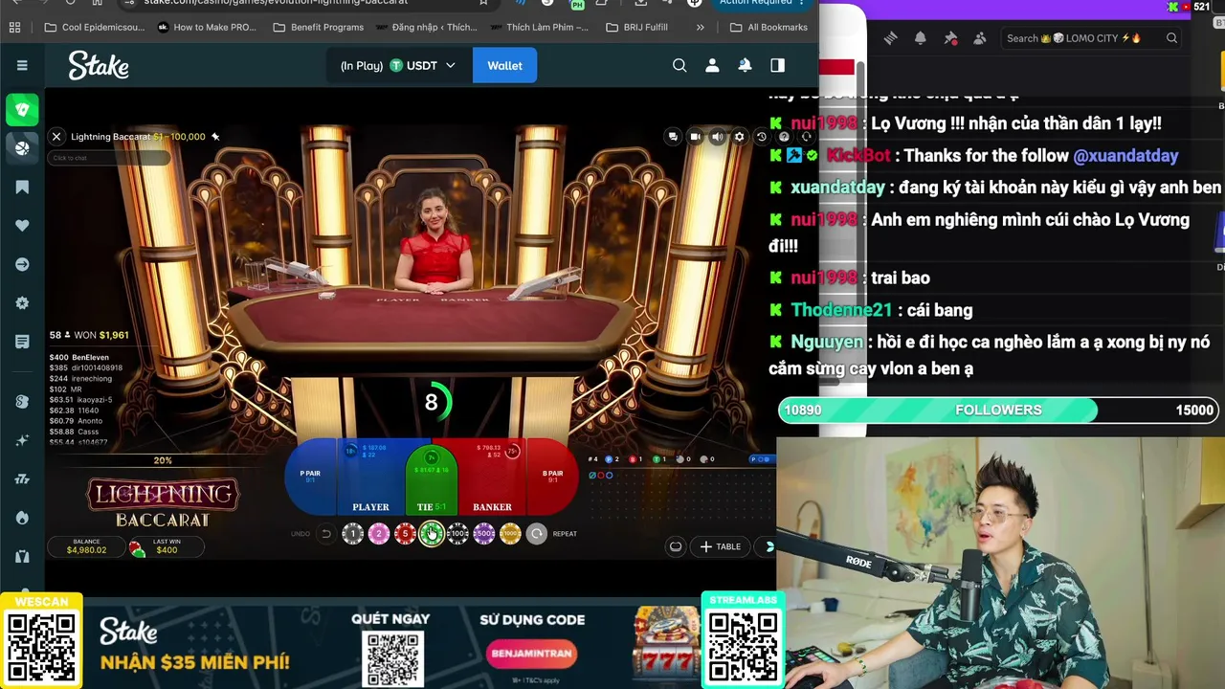Open the Đăng nhập ‹ Thích... bookmark
This screenshot has height=689, width=1225.
[x=425, y=27]
